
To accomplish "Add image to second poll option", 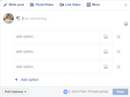I will point(106,52).
